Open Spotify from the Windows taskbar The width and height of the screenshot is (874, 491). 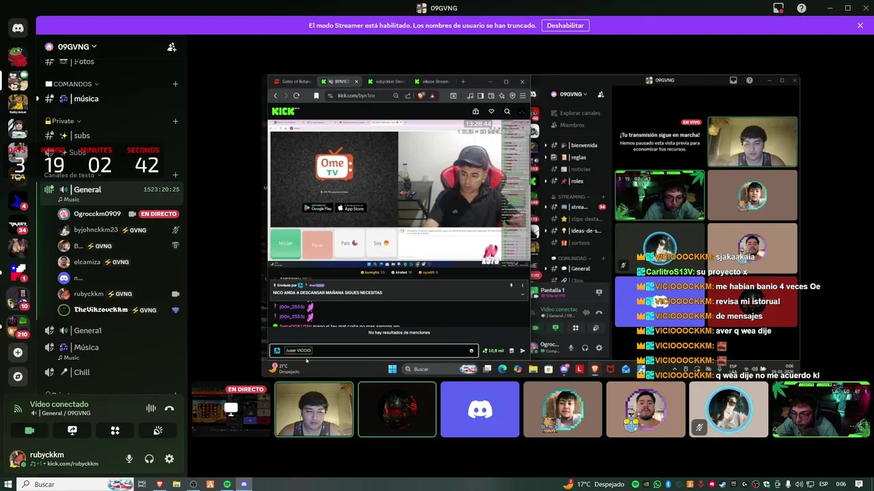227,484
